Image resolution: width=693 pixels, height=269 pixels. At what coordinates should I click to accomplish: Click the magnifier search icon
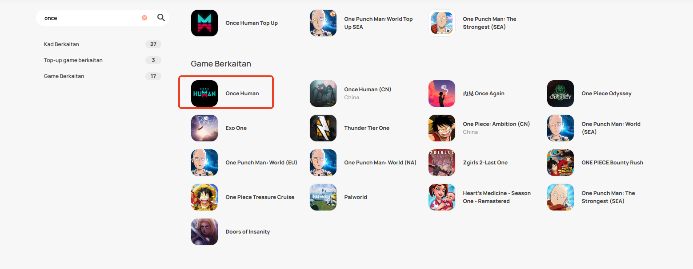161,18
